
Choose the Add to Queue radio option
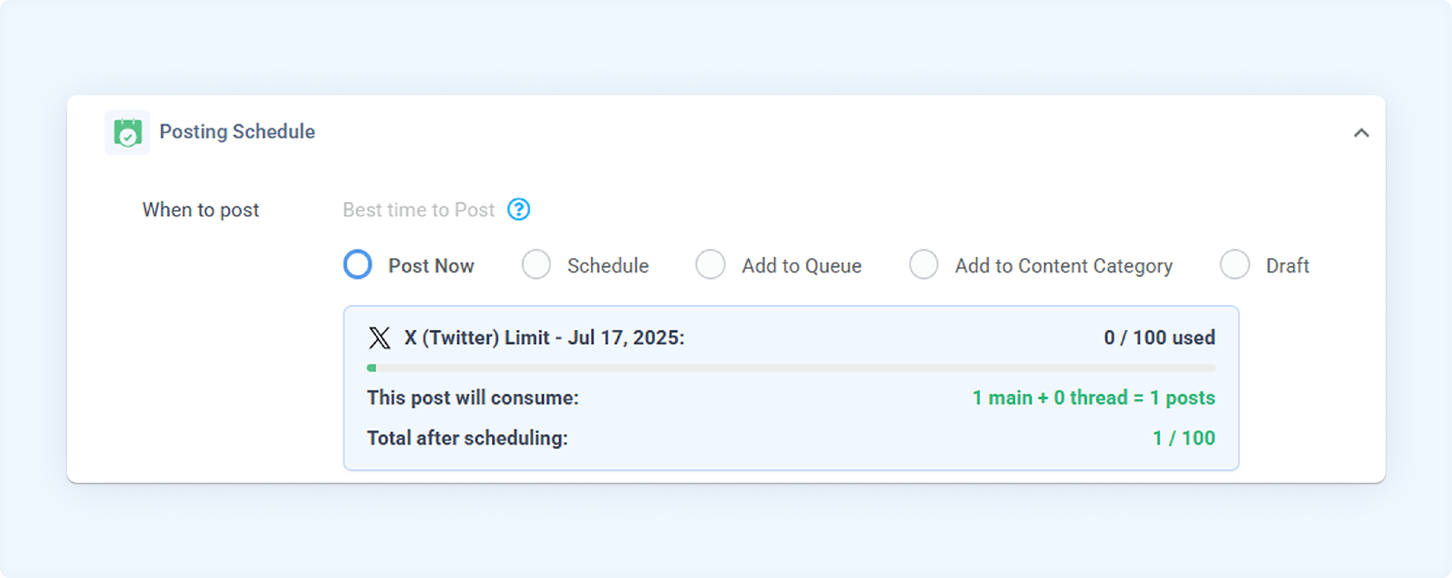click(x=710, y=265)
